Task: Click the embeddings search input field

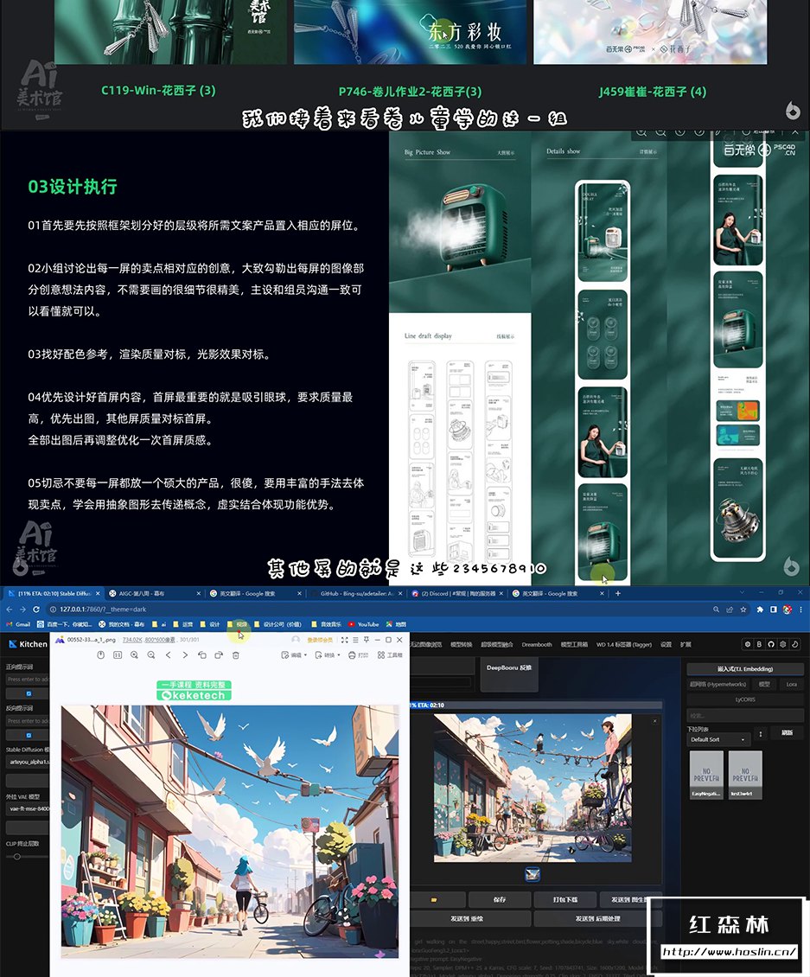Action: [x=744, y=716]
